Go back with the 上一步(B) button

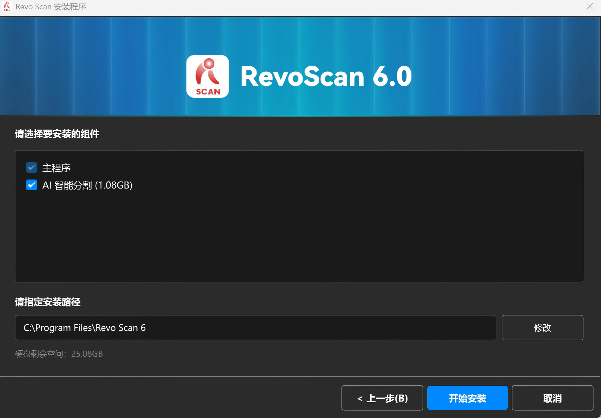tap(382, 398)
